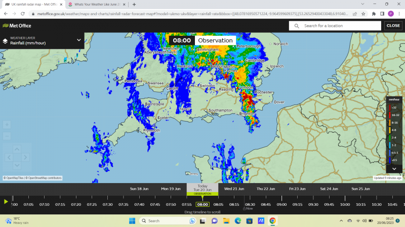Select Sun 18 Jun on the timeline
Viewport: 405px width, 227px height.
click(x=139, y=189)
